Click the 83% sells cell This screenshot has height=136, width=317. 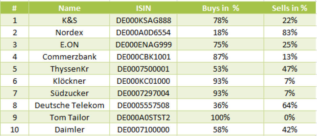tap(289, 32)
